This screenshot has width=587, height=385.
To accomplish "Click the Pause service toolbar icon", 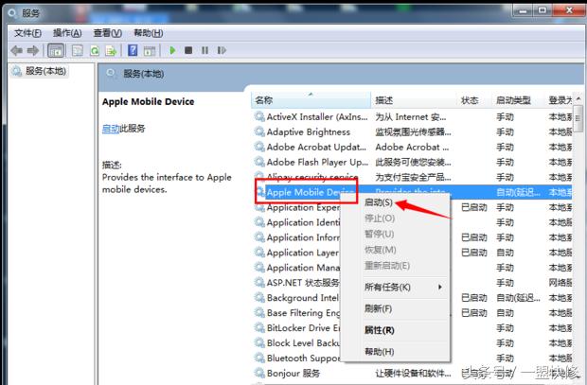I will [205, 50].
